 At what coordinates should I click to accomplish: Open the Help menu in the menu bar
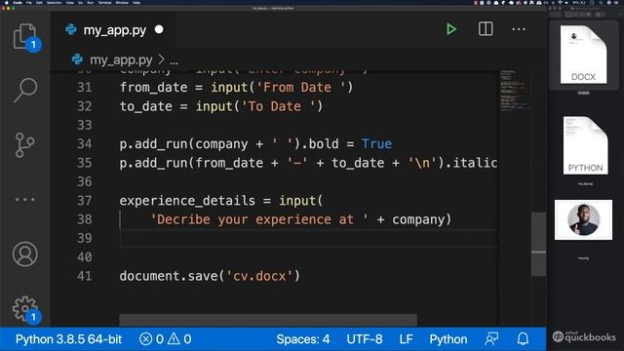point(136,2)
